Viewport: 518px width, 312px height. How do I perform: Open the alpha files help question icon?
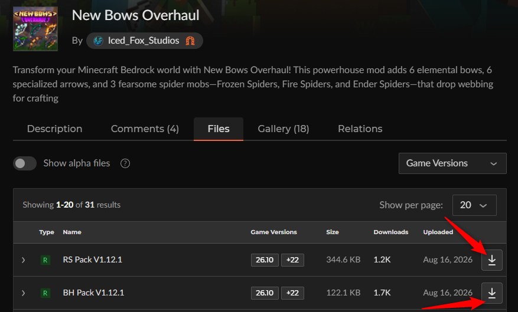pos(125,163)
